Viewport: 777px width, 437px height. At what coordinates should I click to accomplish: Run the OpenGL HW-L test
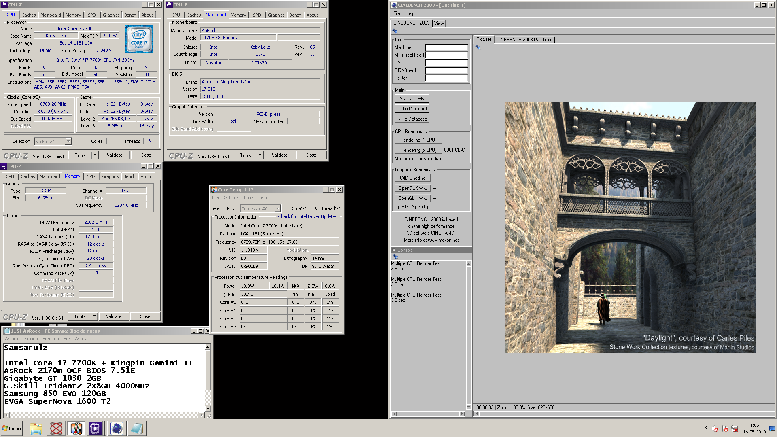coord(413,198)
